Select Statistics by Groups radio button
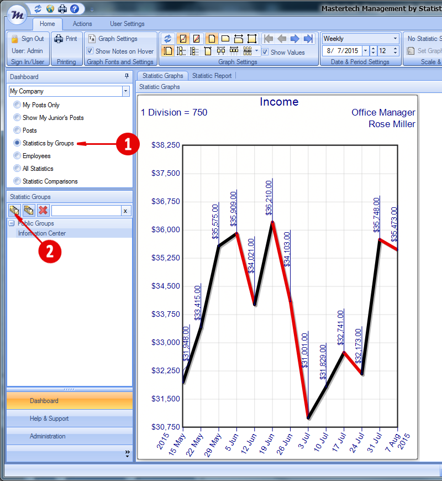442x481 pixels. [17, 143]
